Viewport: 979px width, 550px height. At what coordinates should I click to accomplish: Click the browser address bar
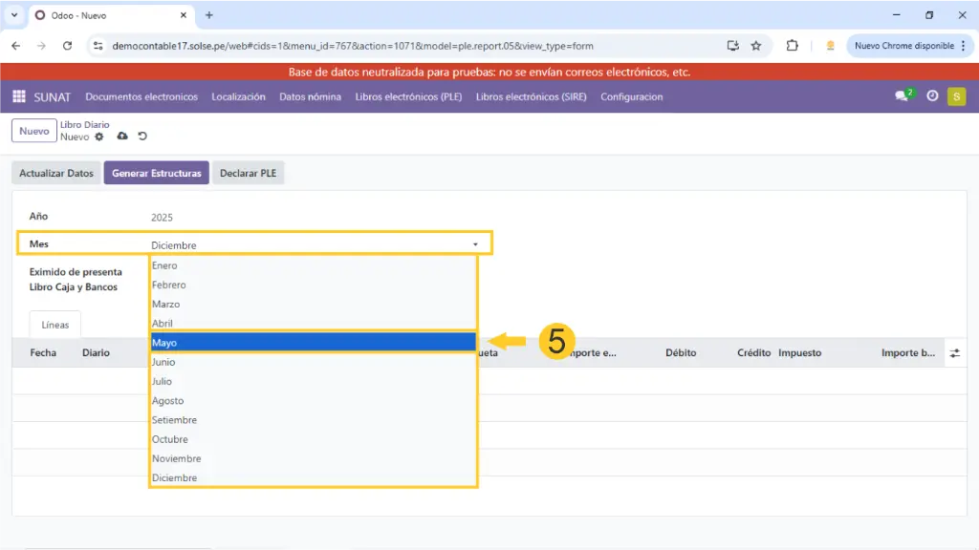coord(411,46)
